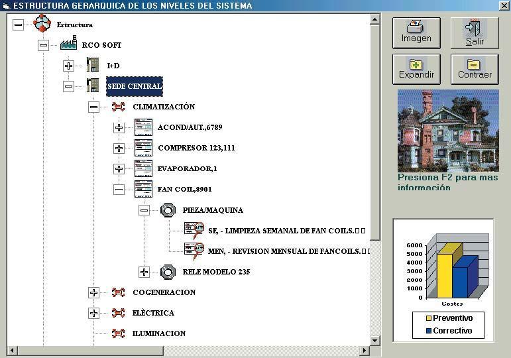Click the lifebuoy icon beside Estructura

click(42, 24)
